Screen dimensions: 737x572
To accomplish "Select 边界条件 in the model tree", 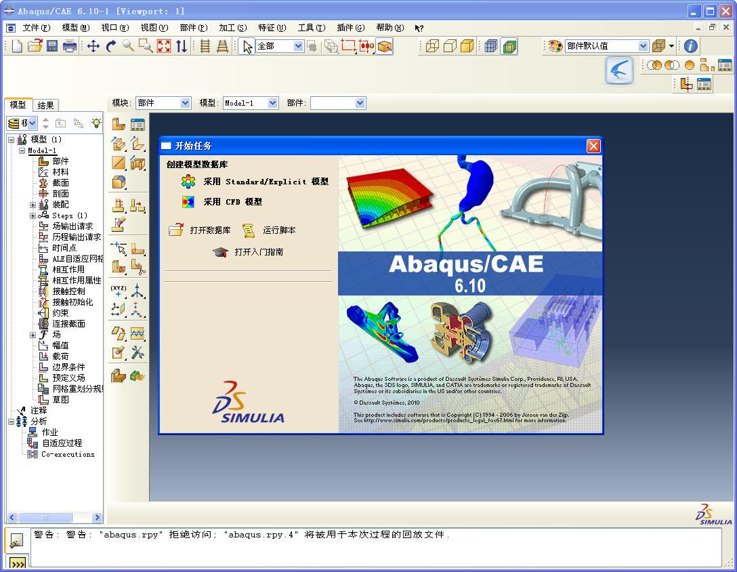I will pos(68,367).
